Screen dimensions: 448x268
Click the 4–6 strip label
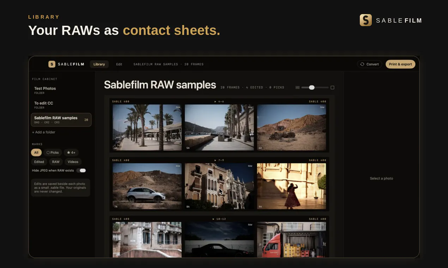(x=219, y=102)
